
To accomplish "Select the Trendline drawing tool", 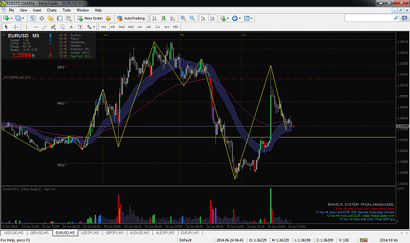I will [45, 27].
